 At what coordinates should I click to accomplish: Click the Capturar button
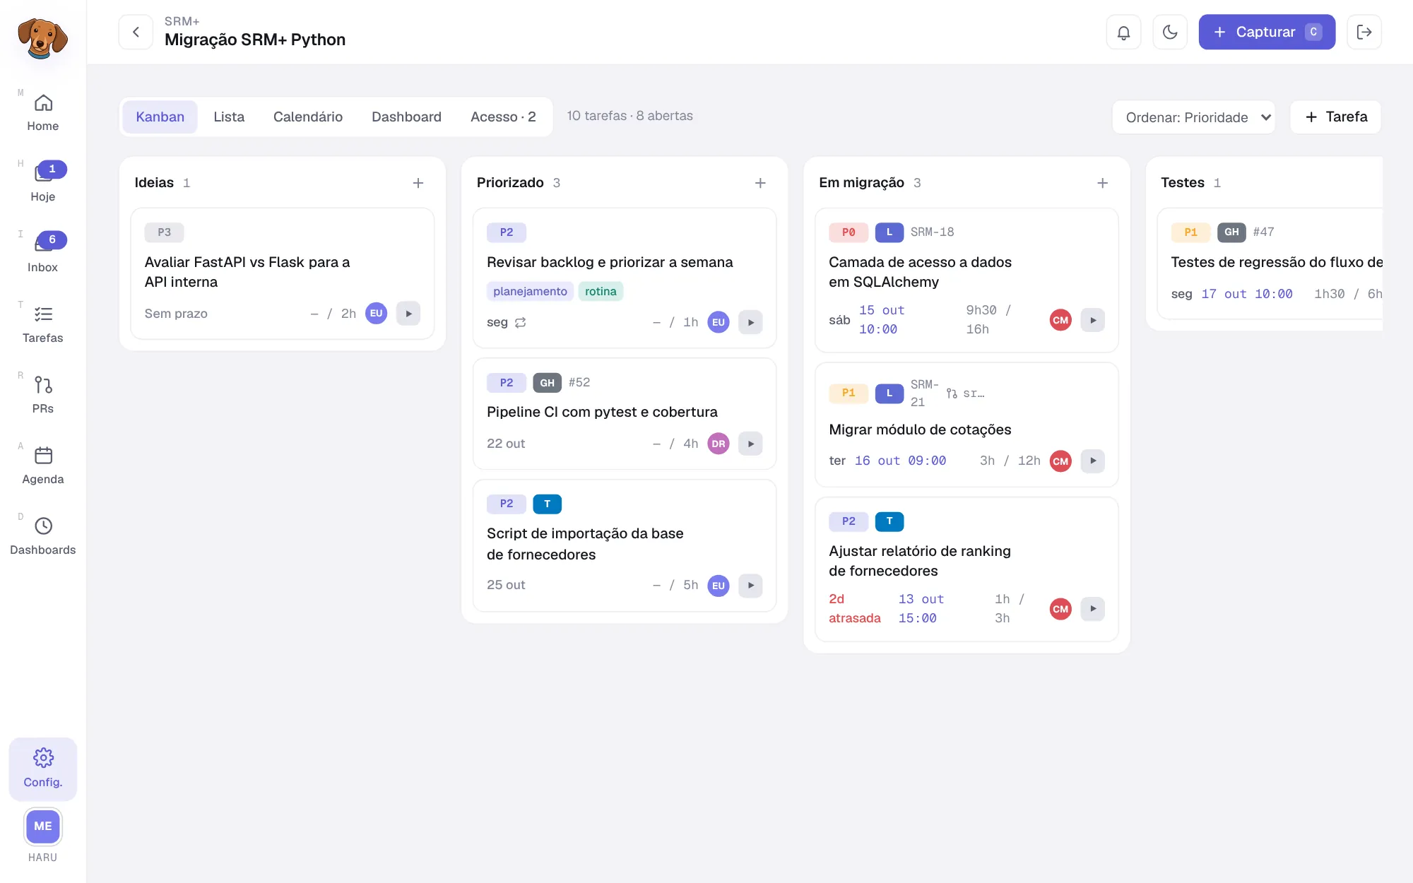1267,32
